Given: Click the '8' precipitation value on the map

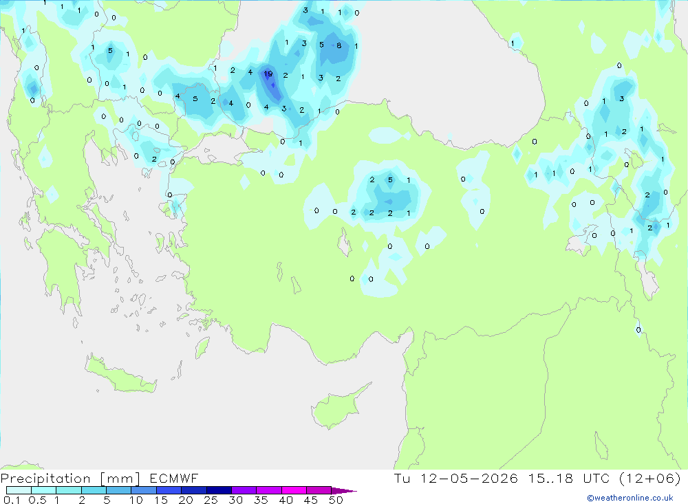Looking at the screenshot, I should [338, 45].
